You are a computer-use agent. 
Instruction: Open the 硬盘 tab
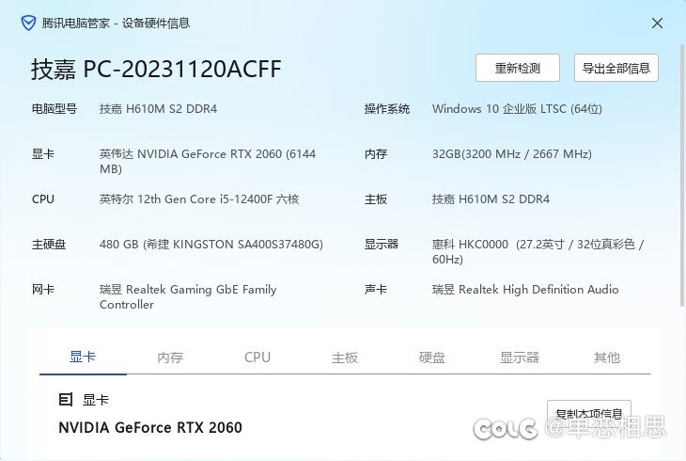point(432,358)
